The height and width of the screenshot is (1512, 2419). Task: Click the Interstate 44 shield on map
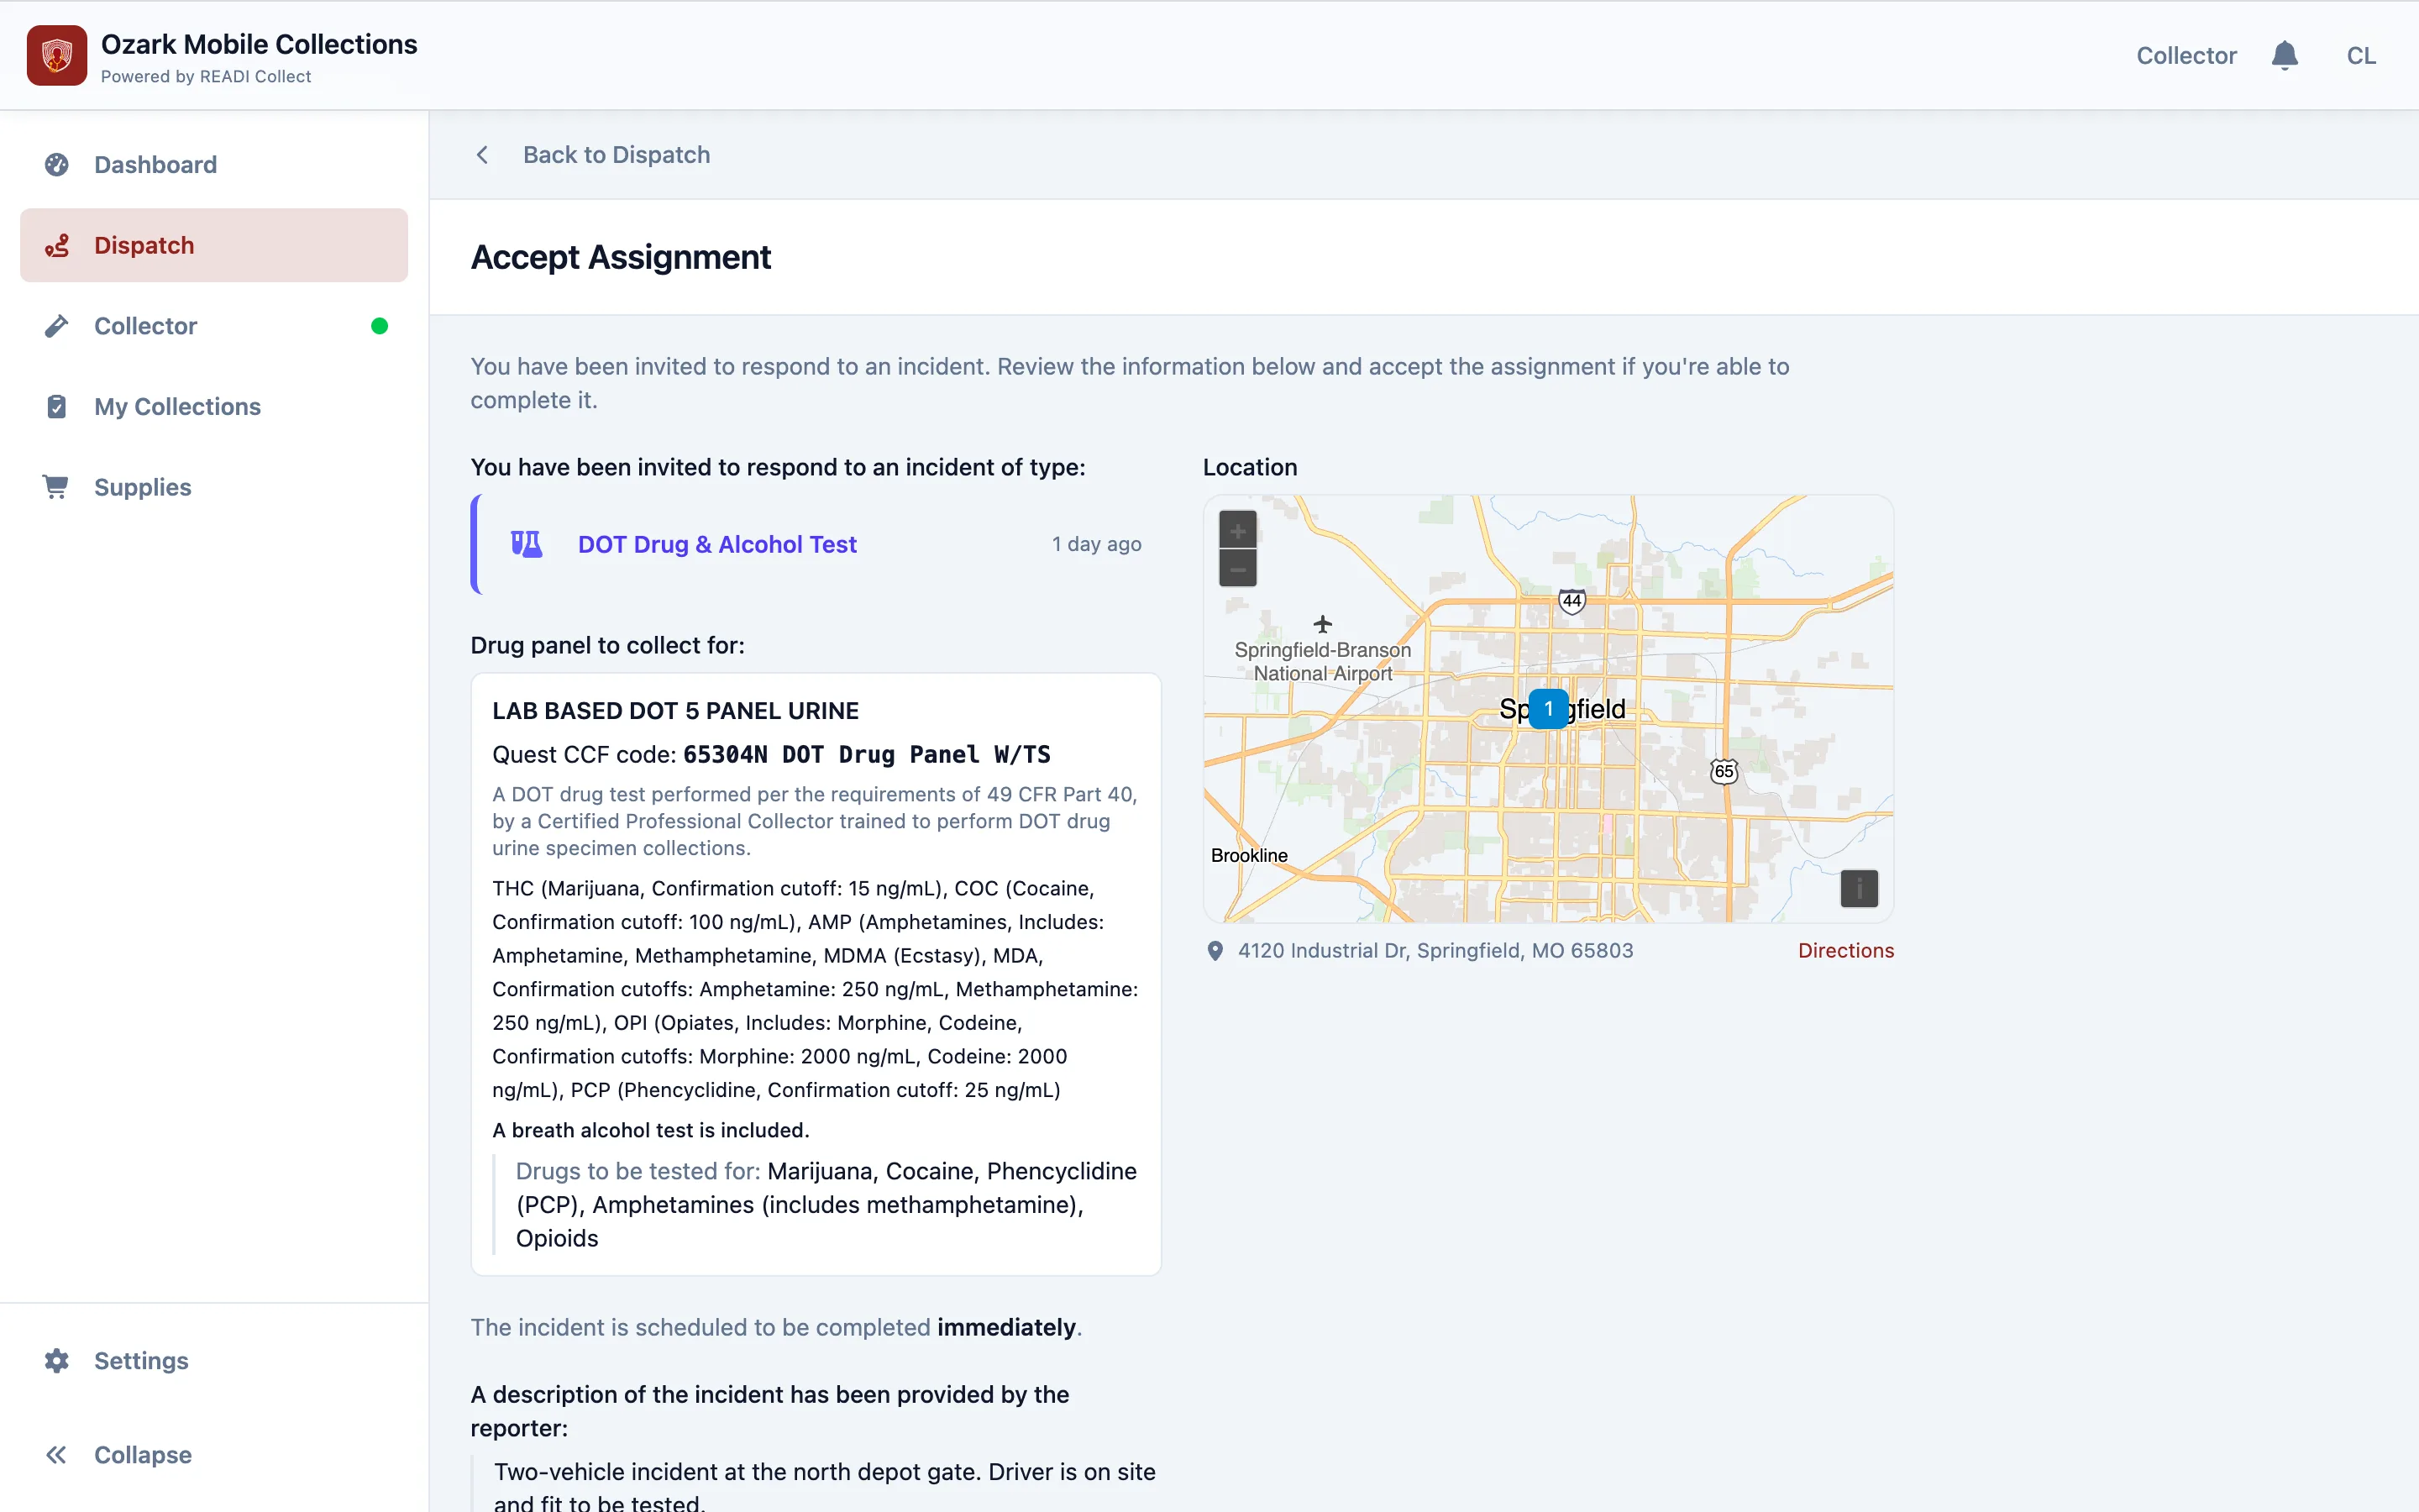(x=1572, y=601)
